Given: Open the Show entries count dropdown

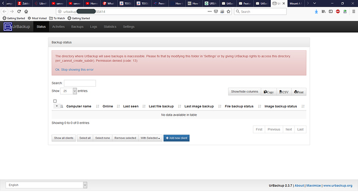Looking at the screenshot, I should pyautogui.click(x=68, y=91).
